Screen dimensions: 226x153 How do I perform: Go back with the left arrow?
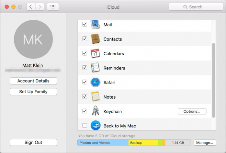pos(31,7)
